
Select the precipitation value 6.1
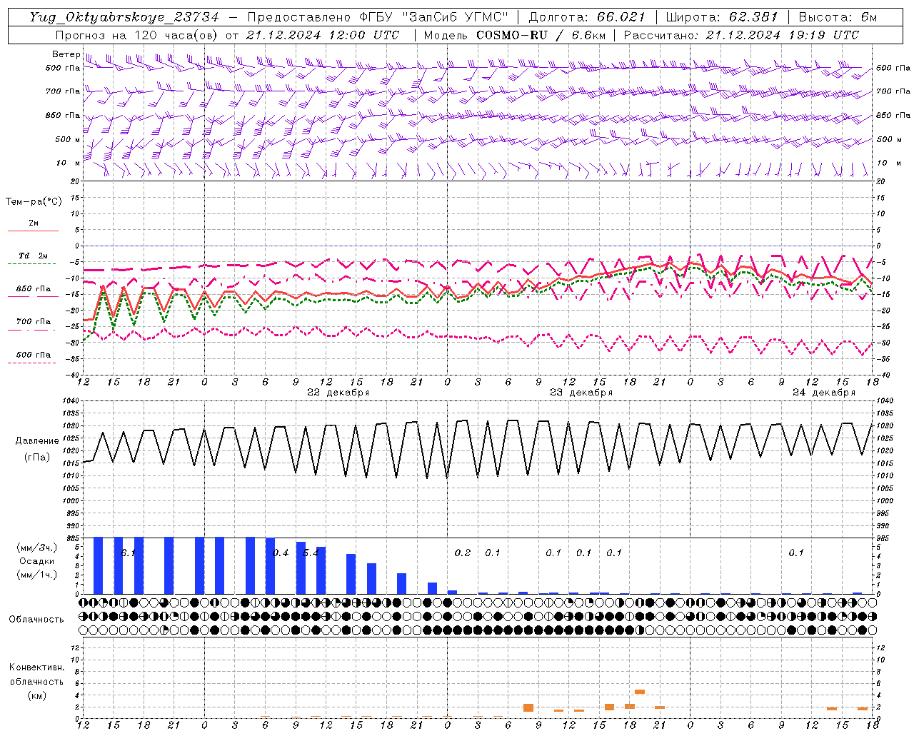pyautogui.click(x=129, y=553)
